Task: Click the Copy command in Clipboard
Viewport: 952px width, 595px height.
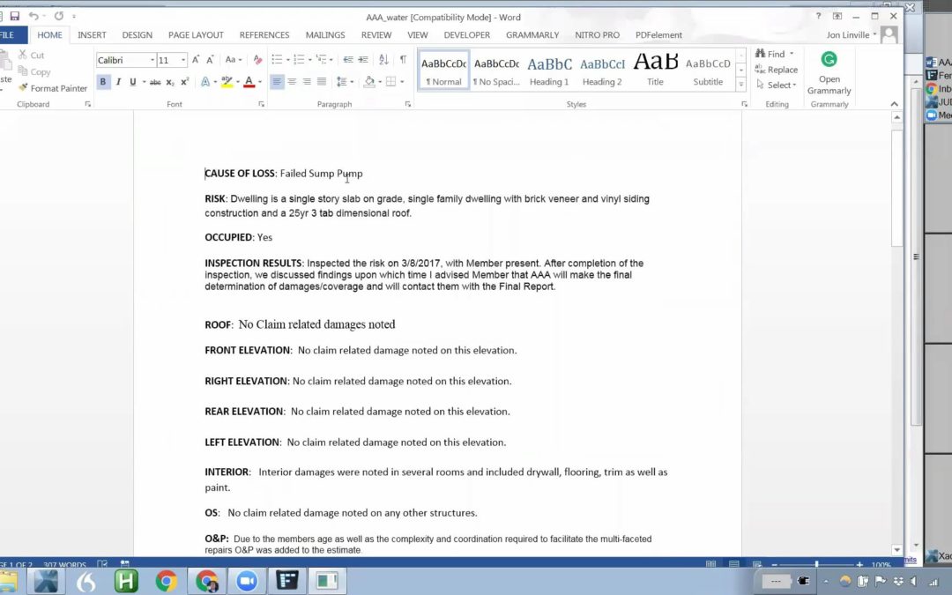Action: (34, 71)
